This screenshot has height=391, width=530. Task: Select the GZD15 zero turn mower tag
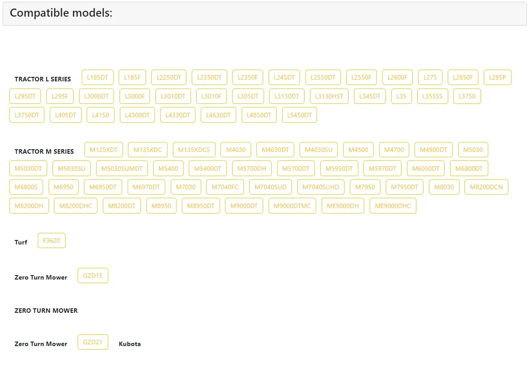tap(93, 275)
